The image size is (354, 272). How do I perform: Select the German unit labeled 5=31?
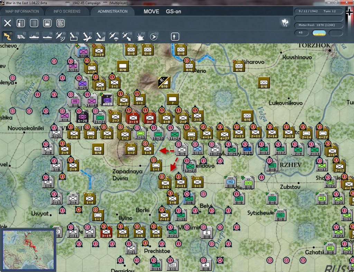(x=56, y=132)
